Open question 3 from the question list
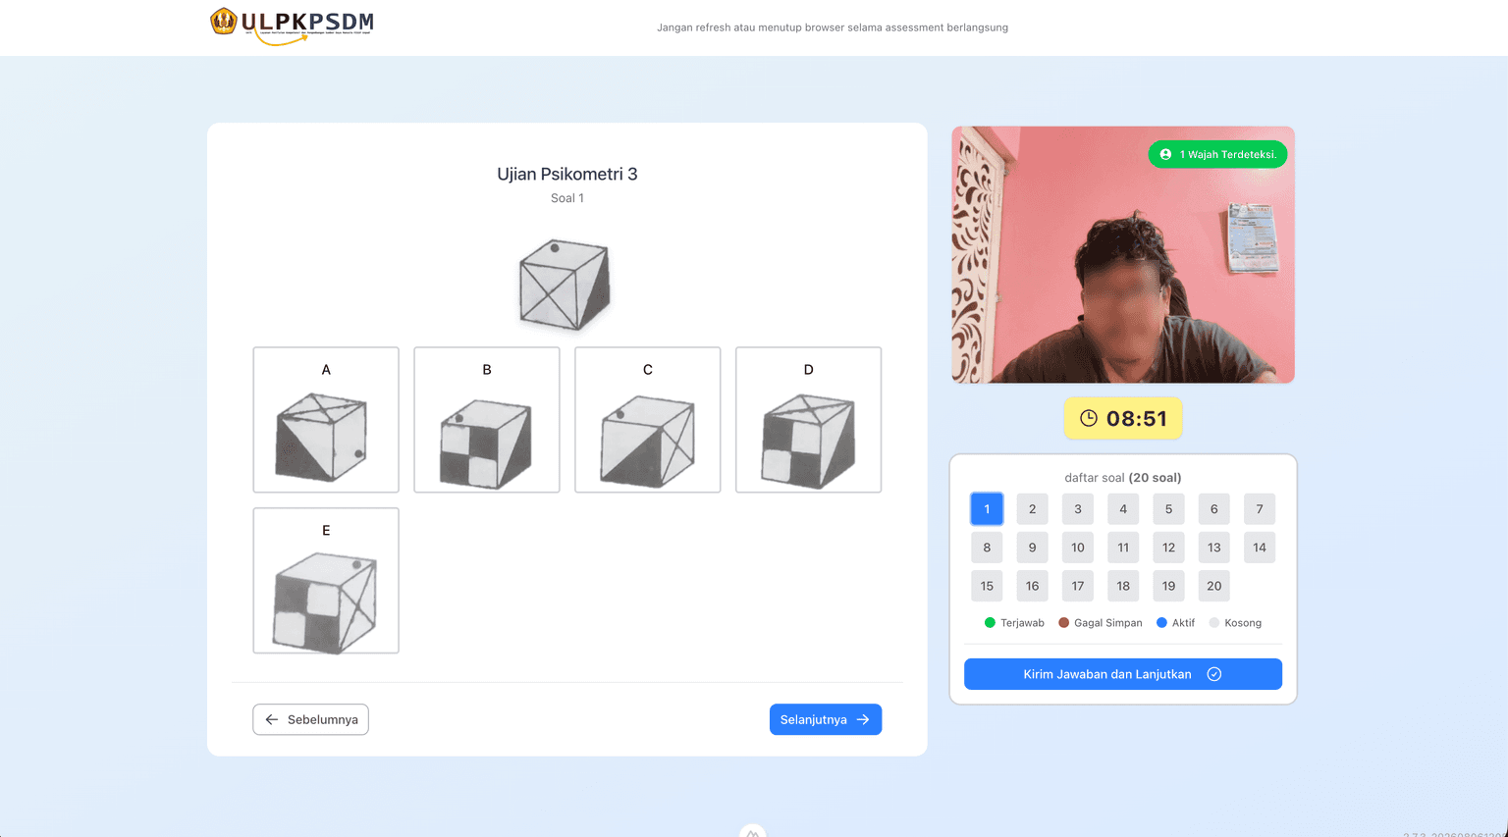 point(1078,509)
